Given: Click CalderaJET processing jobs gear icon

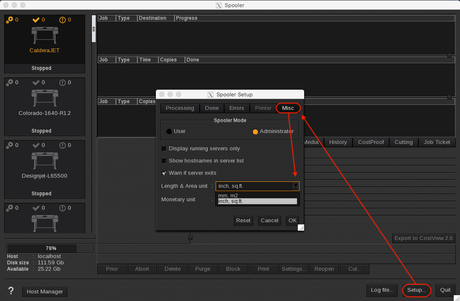Looking at the screenshot, I should [x=9, y=20].
